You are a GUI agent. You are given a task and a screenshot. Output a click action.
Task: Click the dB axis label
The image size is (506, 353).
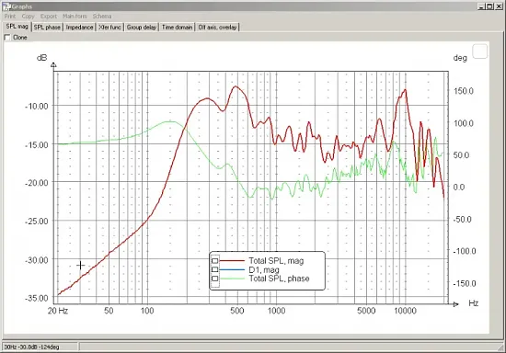click(x=42, y=58)
